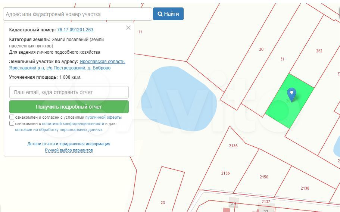Open the публичной оферты link
The height and width of the screenshot is (212, 340).
tap(103, 117)
